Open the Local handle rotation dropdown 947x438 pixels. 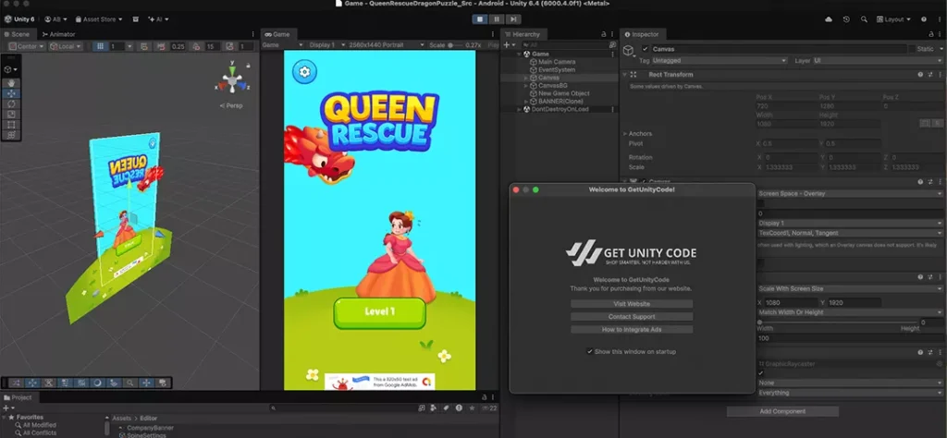(66, 46)
